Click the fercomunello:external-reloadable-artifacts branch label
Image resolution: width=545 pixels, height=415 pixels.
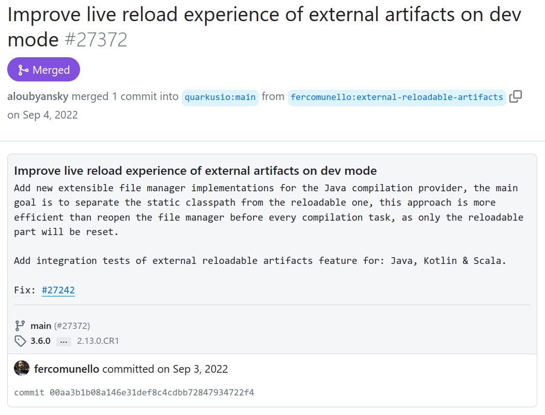pos(396,97)
